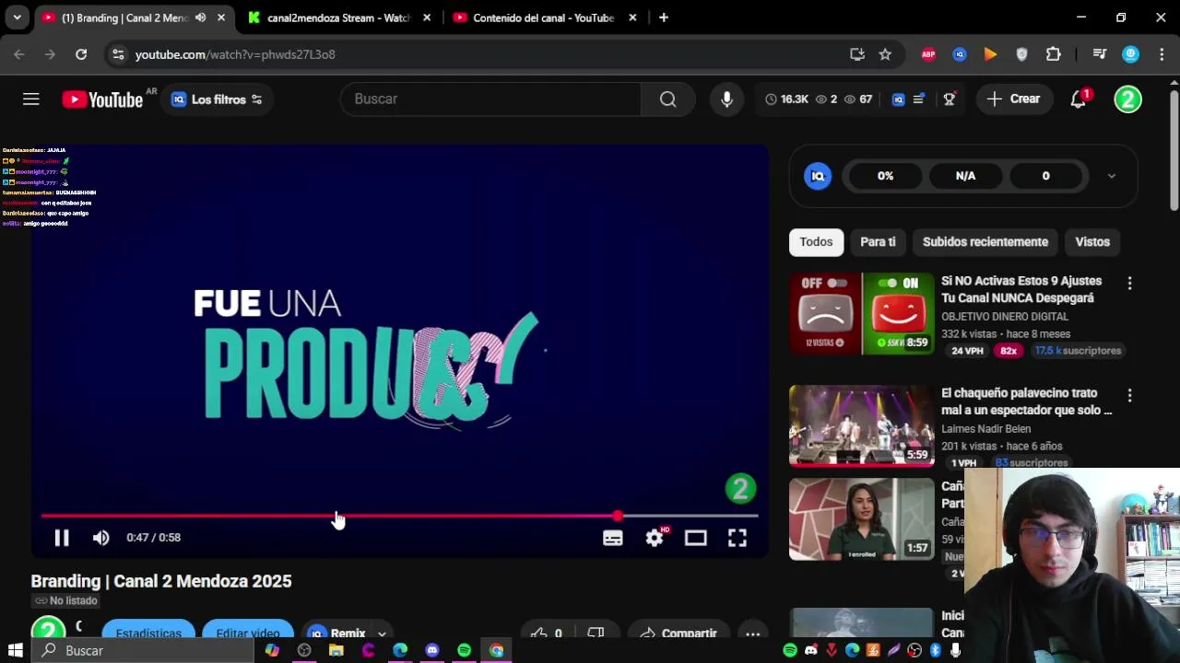Switch to canal2mendoza Stream tab

[338, 17]
